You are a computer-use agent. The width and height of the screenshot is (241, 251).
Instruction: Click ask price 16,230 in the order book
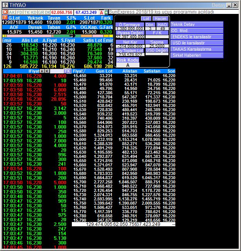(68, 45)
